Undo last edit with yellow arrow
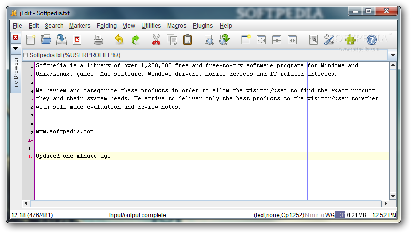This screenshot has width=411, height=233. pos(119,40)
